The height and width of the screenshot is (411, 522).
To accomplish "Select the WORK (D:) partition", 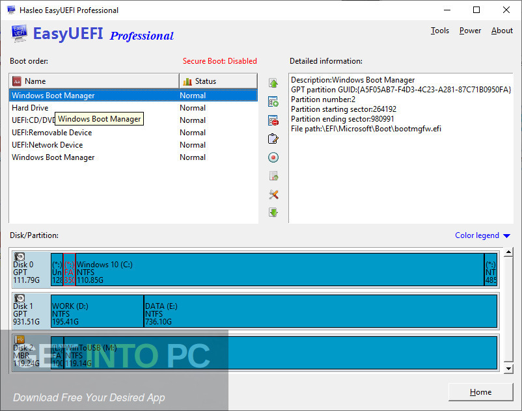I will pos(97,311).
